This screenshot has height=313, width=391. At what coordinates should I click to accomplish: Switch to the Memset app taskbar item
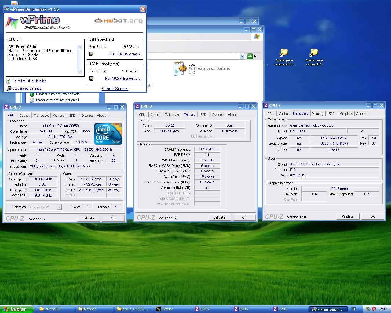click(x=173, y=309)
